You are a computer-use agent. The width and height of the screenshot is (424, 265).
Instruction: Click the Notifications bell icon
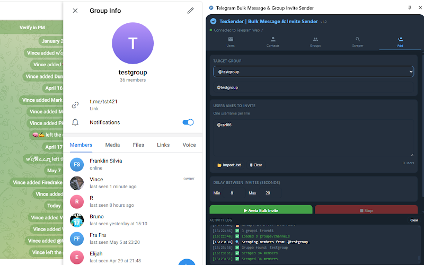click(x=75, y=122)
